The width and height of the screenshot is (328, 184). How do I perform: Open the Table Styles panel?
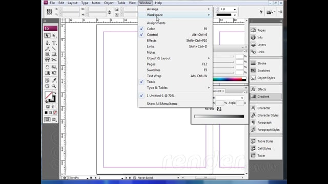click(x=266, y=141)
